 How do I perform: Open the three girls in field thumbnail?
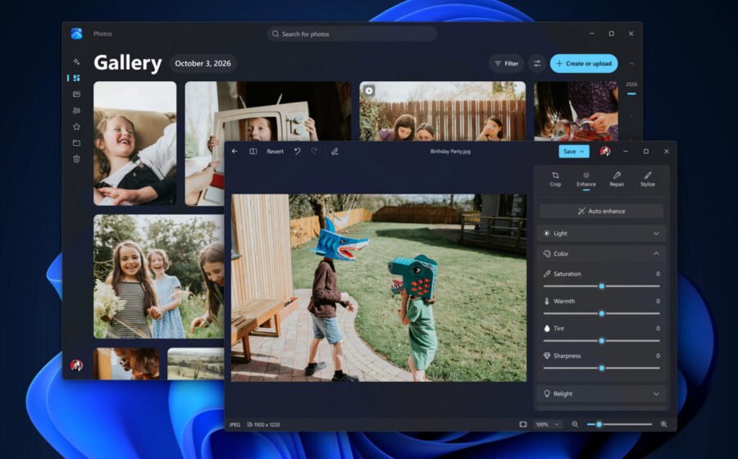(x=158, y=276)
